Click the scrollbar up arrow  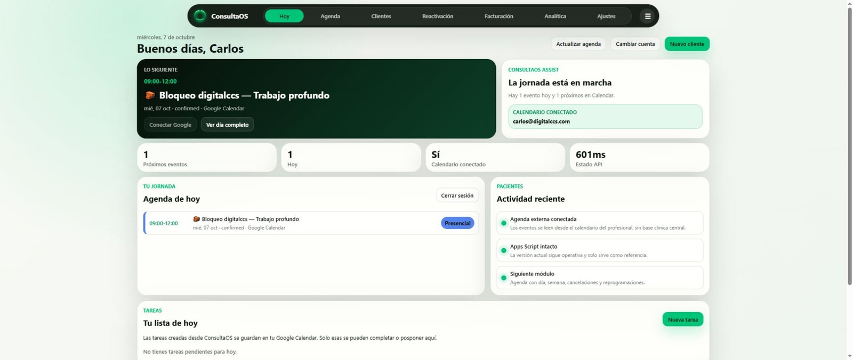pyautogui.click(x=850, y=3)
